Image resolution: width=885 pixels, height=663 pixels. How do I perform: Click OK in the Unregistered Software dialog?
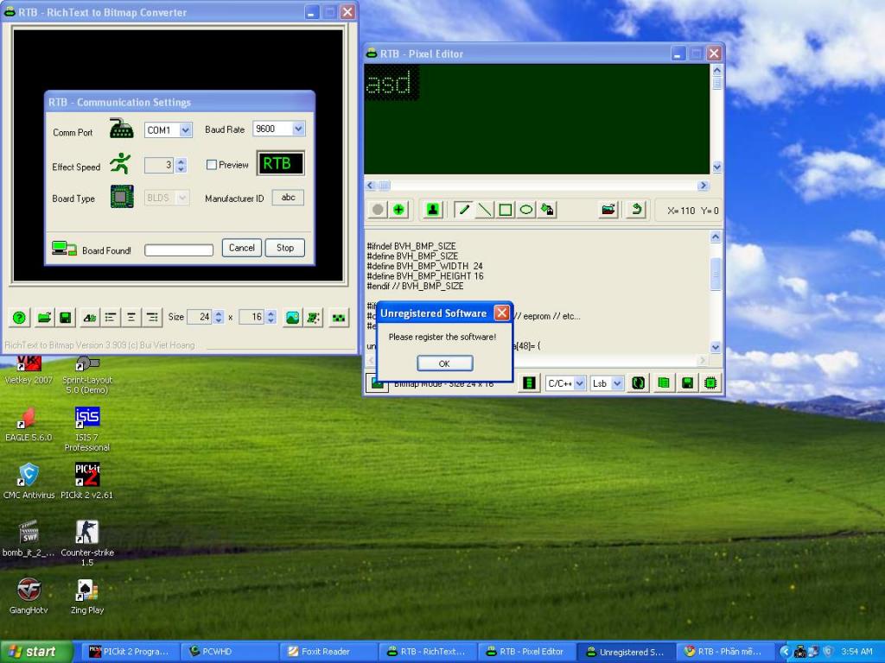pos(444,363)
